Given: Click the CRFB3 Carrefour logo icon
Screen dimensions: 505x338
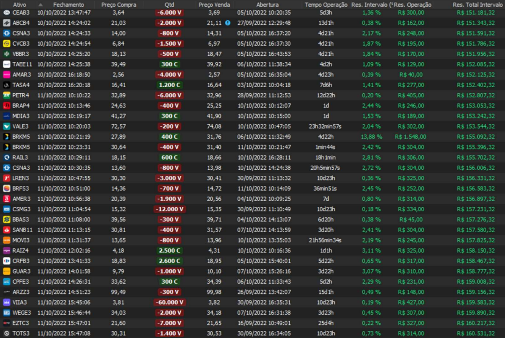Looking at the screenshot, I should [x=7, y=261].
